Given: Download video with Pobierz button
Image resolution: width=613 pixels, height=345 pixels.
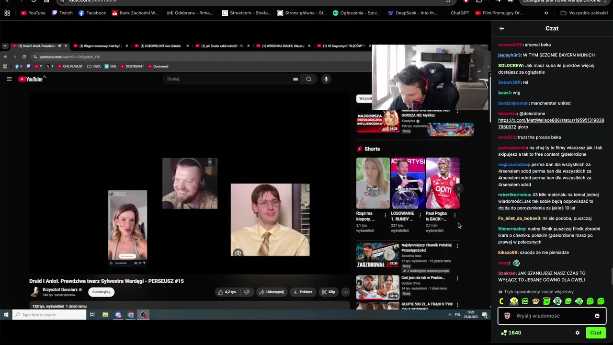Looking at the screenshot, I should pos(302,292).
